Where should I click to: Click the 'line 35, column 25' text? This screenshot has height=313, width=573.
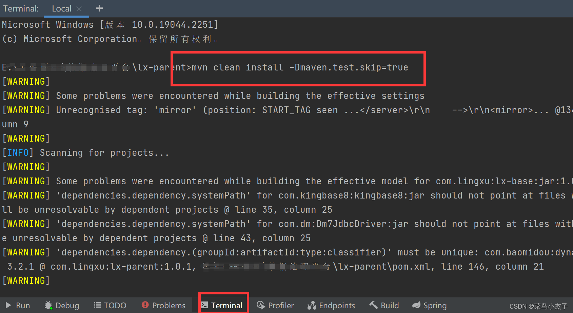[284, 210]
